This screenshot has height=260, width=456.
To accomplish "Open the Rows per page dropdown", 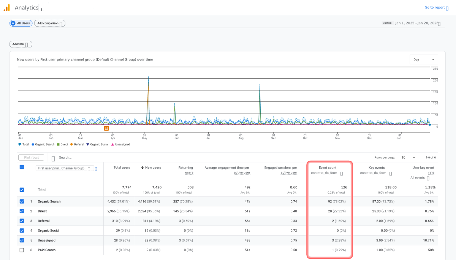I will coord(409,157).
